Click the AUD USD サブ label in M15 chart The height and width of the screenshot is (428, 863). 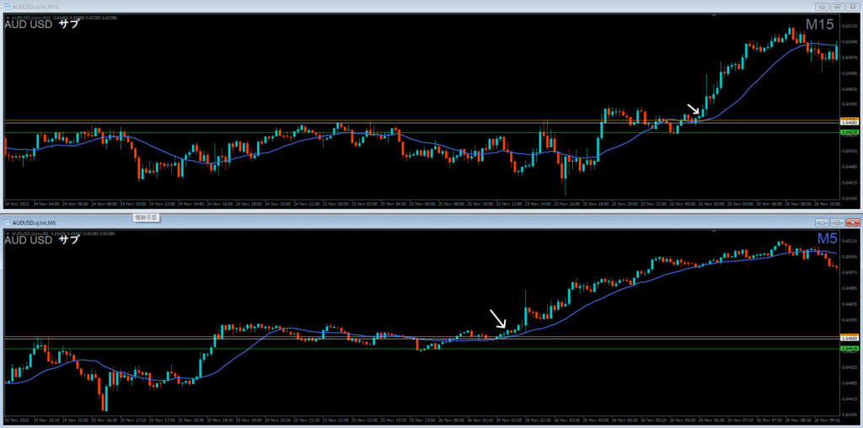[42, 24]
